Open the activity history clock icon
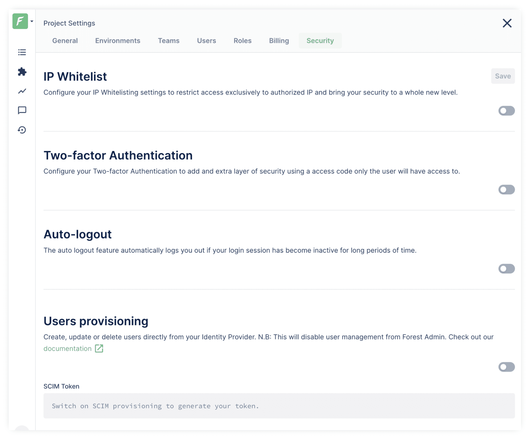This screenshot has width=530, height=440. click(22, 130)
